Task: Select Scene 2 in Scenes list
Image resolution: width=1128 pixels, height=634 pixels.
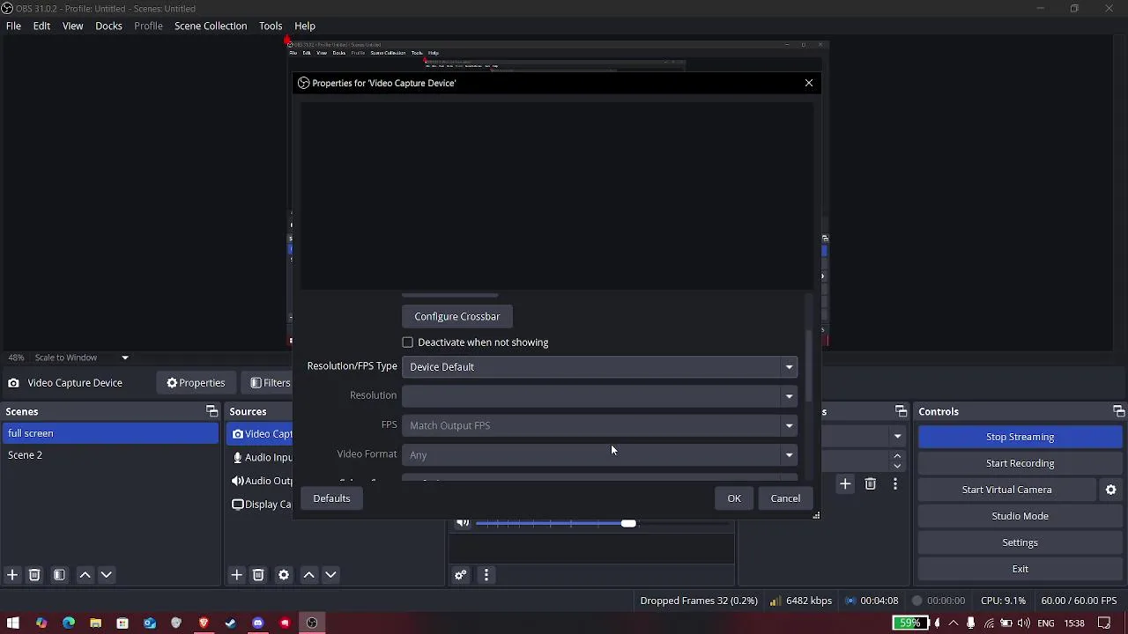Action: pyautogui.click(x=110, y=455)
